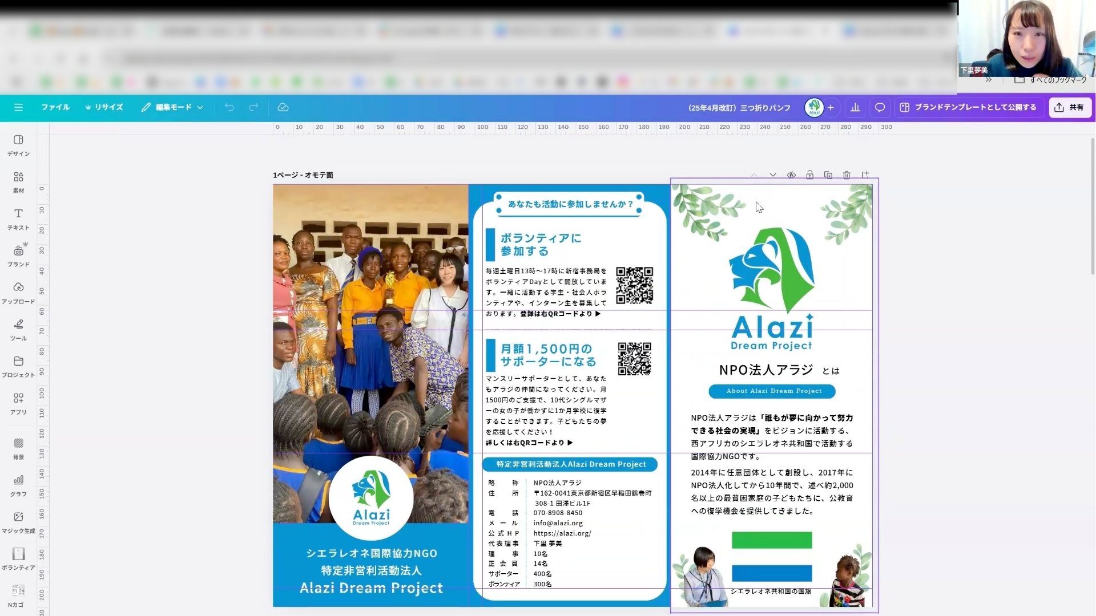Move page up with chevron arrow
The width and height of the screenshot is (1096, 616).
pos(754,175)
